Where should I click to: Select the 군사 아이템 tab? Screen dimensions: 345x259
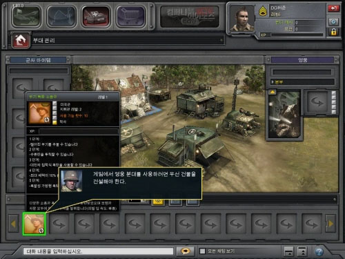click(38, 60)
